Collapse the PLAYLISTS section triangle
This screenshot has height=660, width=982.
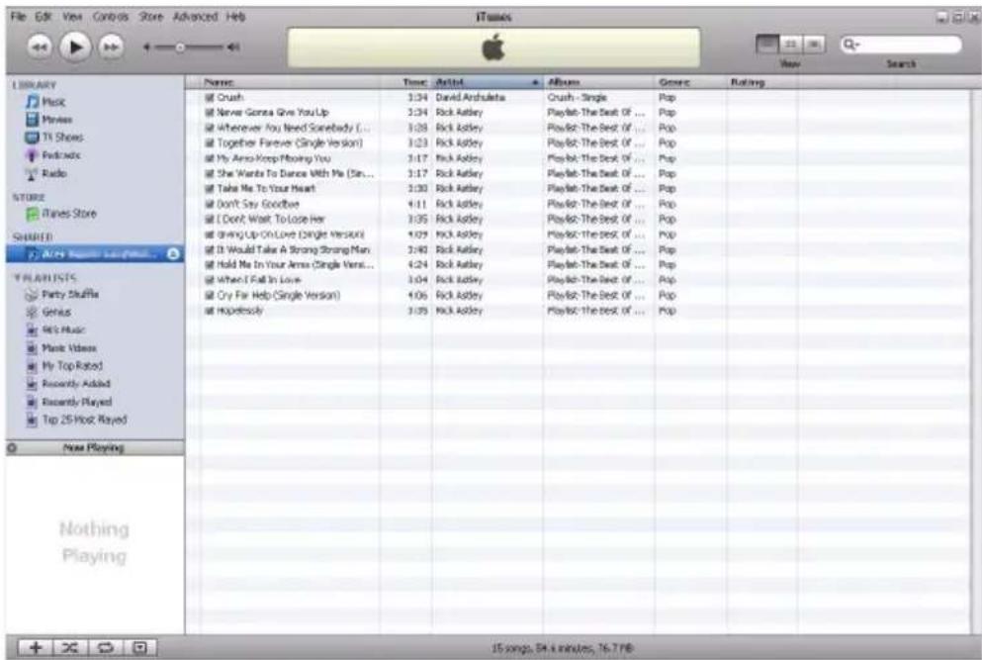tap(16, 278)
